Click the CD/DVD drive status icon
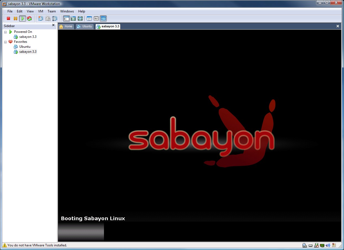The height and width of the screenshot is (250, 344). (x=304, y=245)
